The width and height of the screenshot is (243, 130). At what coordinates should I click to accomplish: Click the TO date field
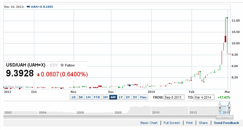[x=204, y=97]
